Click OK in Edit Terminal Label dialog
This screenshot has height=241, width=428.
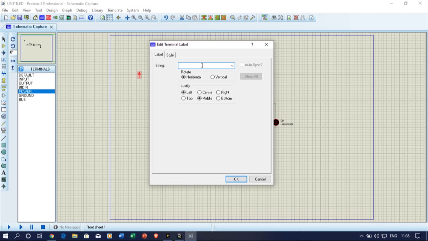click(x=236, y=179)
